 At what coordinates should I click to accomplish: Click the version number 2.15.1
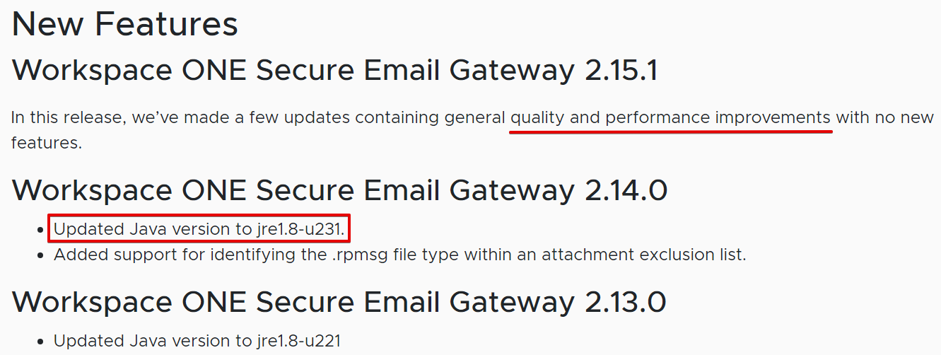point(616,70)
